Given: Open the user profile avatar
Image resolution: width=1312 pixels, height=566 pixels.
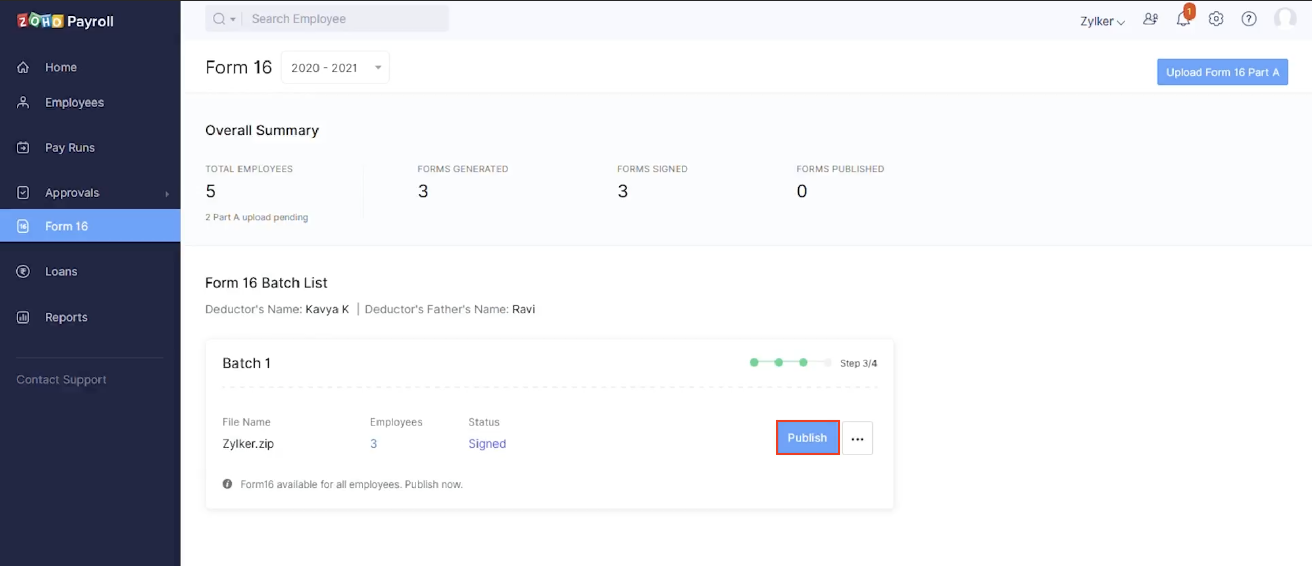Looking at the screenshot, I should click(x=1284, y=19).
